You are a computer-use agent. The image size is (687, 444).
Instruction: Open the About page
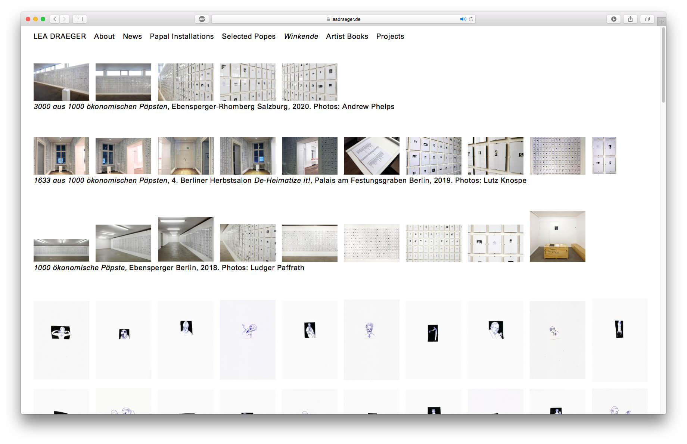[104, 36]
